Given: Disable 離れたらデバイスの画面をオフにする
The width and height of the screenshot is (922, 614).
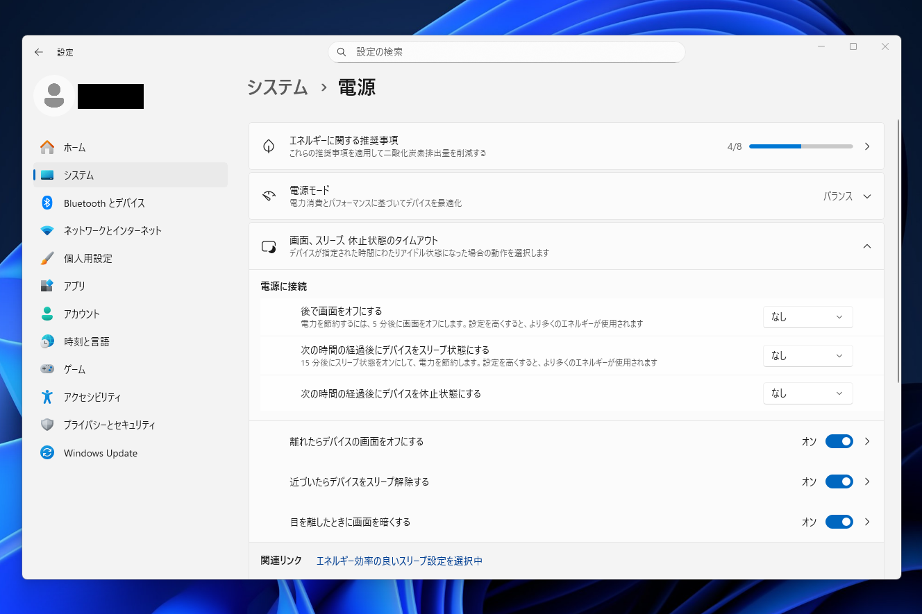Looking at the screenshot, I should pyautogui.click(x=839, y=441).
